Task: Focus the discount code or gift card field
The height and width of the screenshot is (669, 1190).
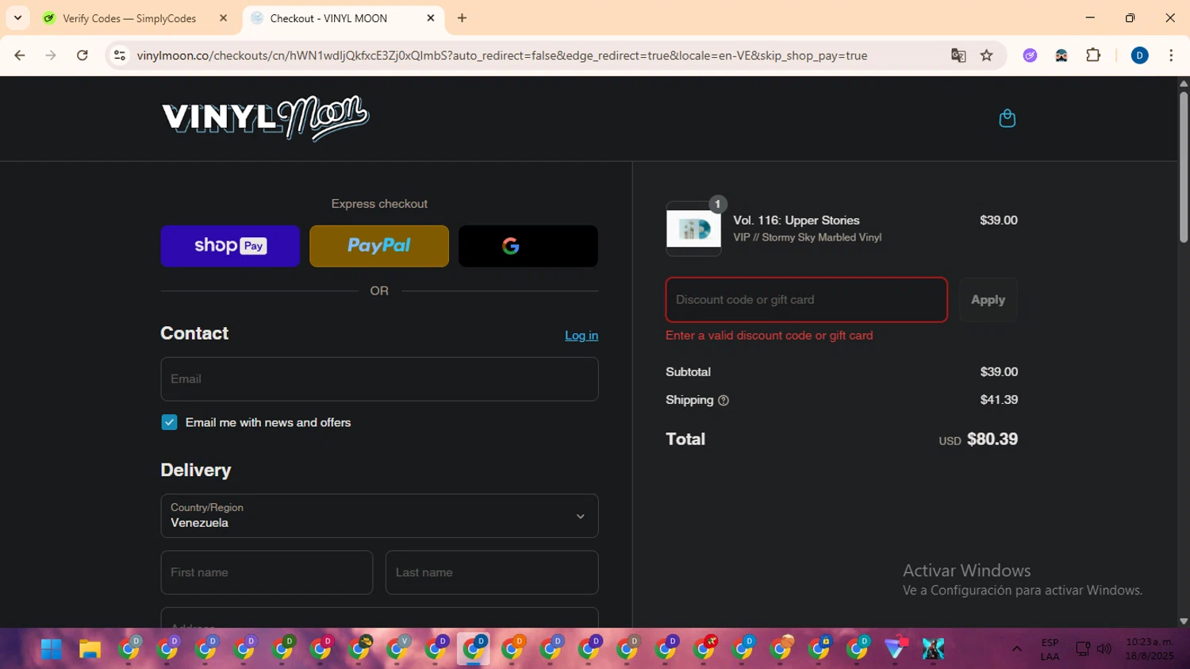Action: tap(806, 300)
